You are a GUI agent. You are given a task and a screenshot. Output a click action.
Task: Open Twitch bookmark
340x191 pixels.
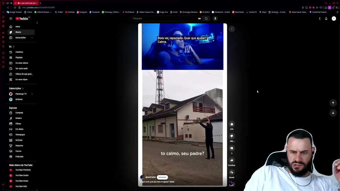coord(28,12)
